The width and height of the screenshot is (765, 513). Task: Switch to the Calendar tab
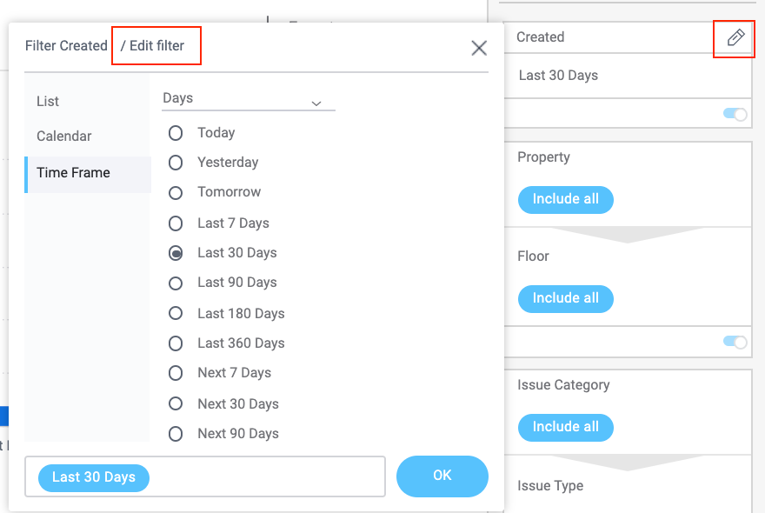63,137
